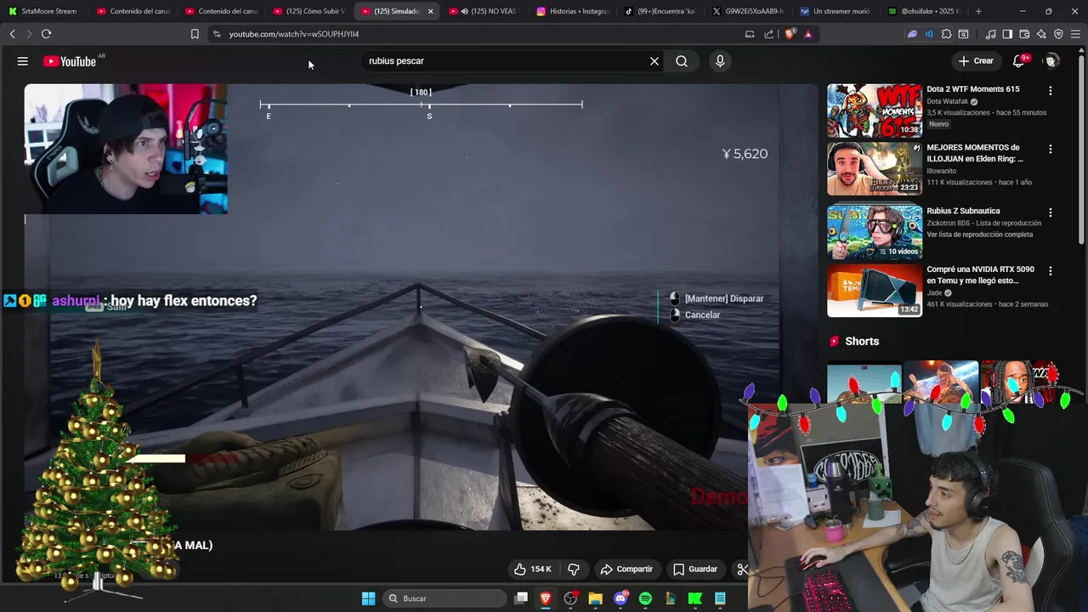Open Discord from taskbar
Screen dimensions: 1088x612
point(620,598)
